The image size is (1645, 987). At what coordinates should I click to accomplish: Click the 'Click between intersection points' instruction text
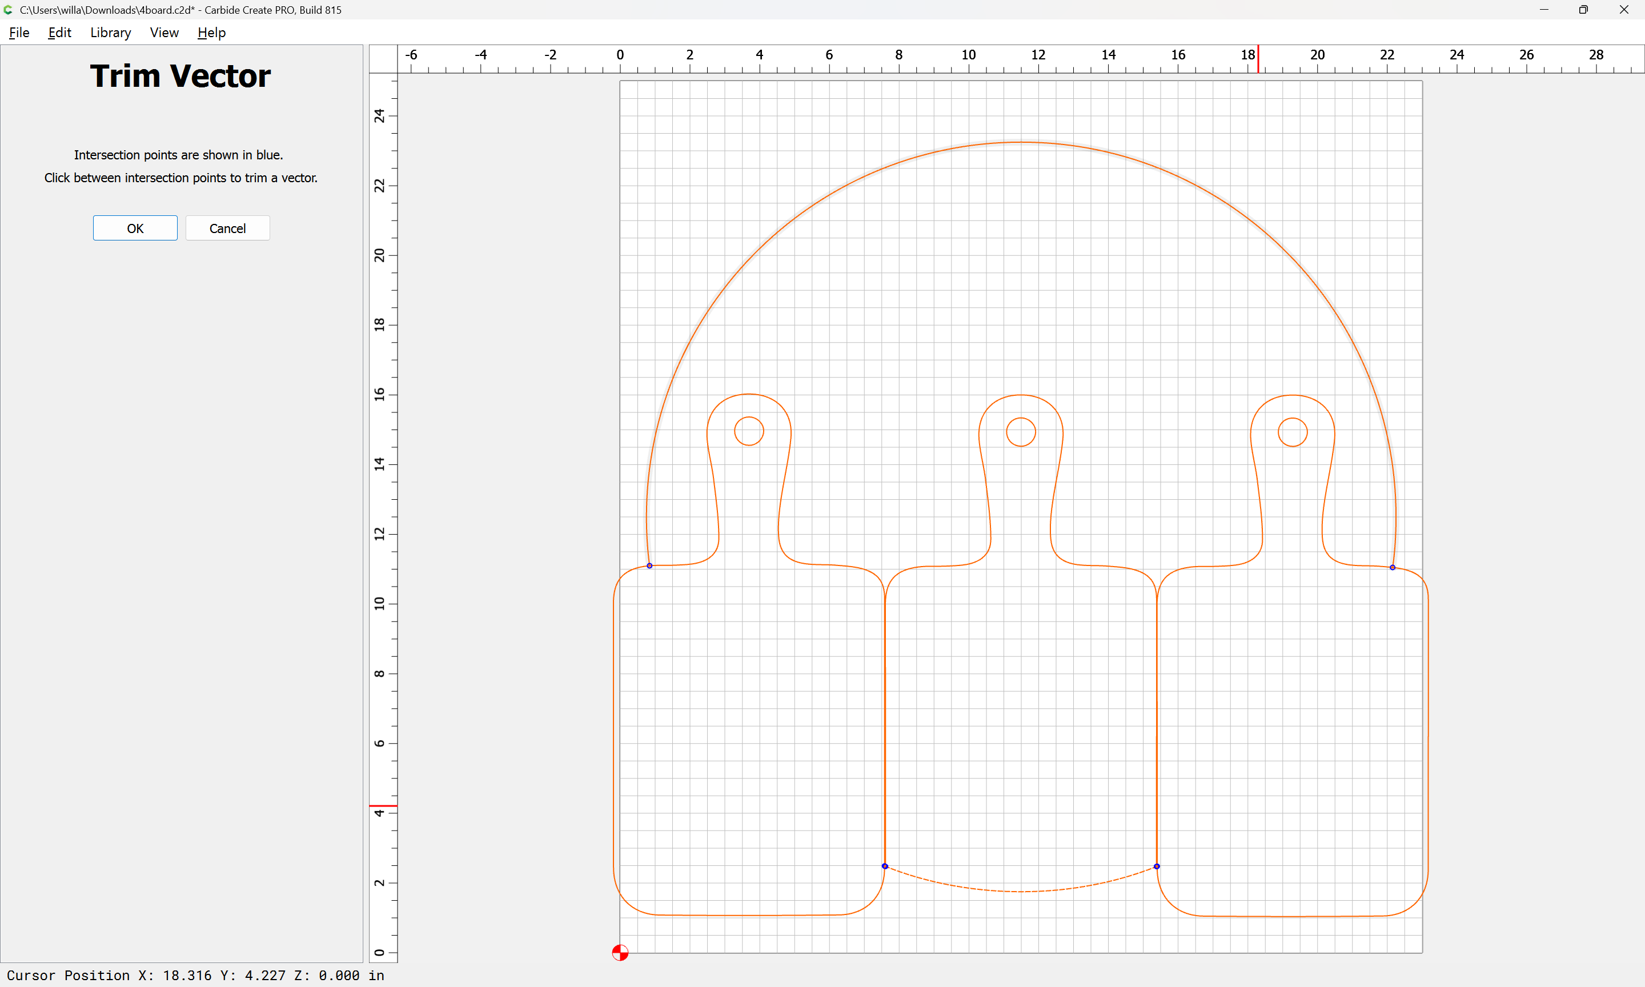181,178
